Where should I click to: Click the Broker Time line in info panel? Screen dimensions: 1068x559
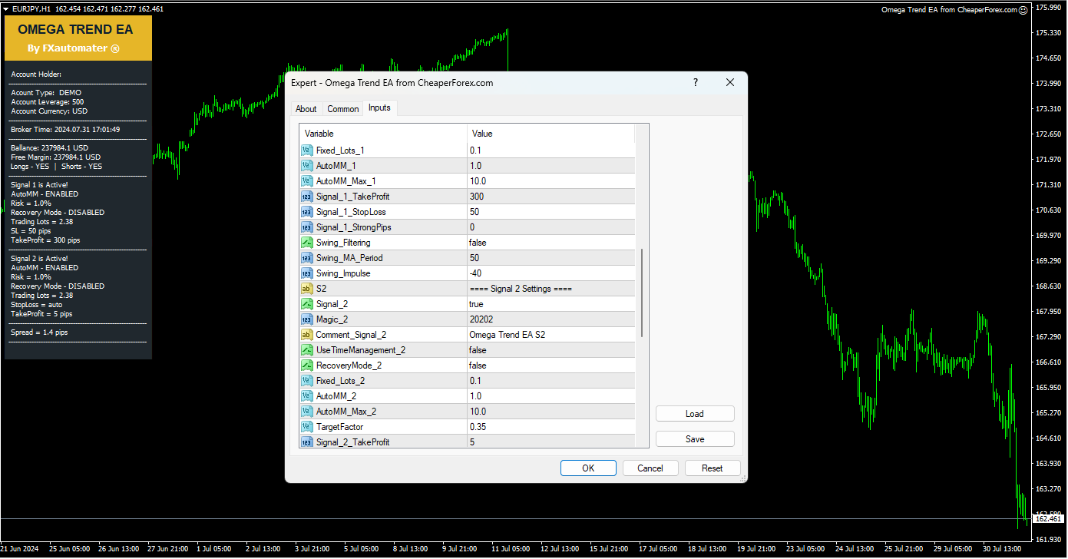(x=65, y=130)
